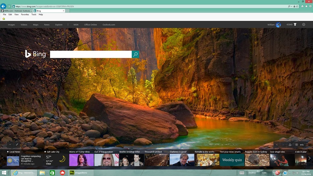The height and width of the screenshot is (176, 313).
Task: Open the image Info button
Action: (x=300, y=145)
